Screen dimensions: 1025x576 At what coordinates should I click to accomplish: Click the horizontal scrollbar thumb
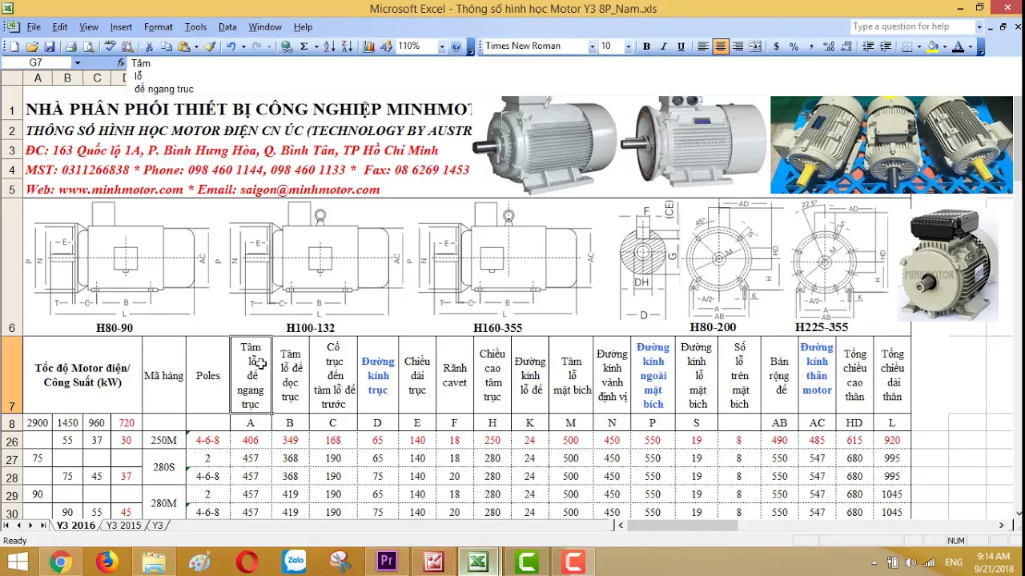pyautogui.click(x=681, y=526)
